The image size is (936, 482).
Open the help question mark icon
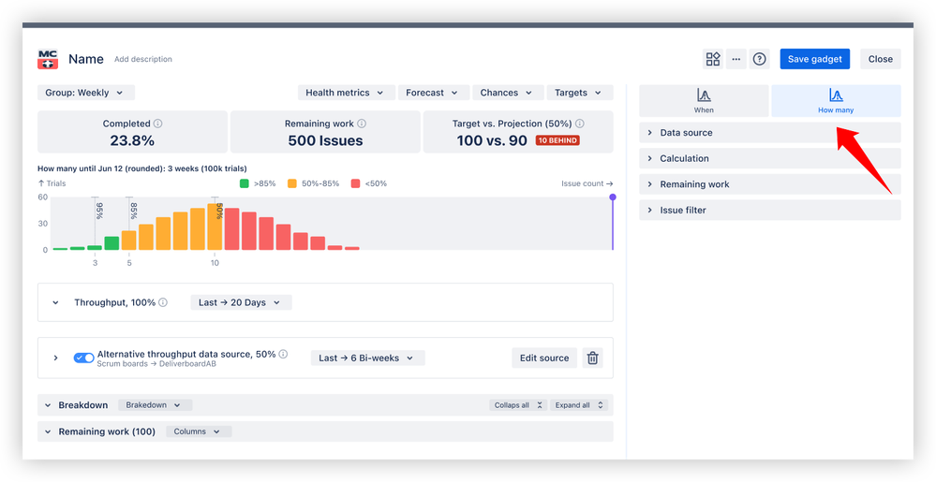click(x=759, y=59)
